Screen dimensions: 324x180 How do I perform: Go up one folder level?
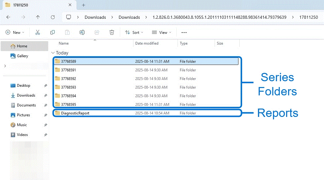(x=38, y=17)
